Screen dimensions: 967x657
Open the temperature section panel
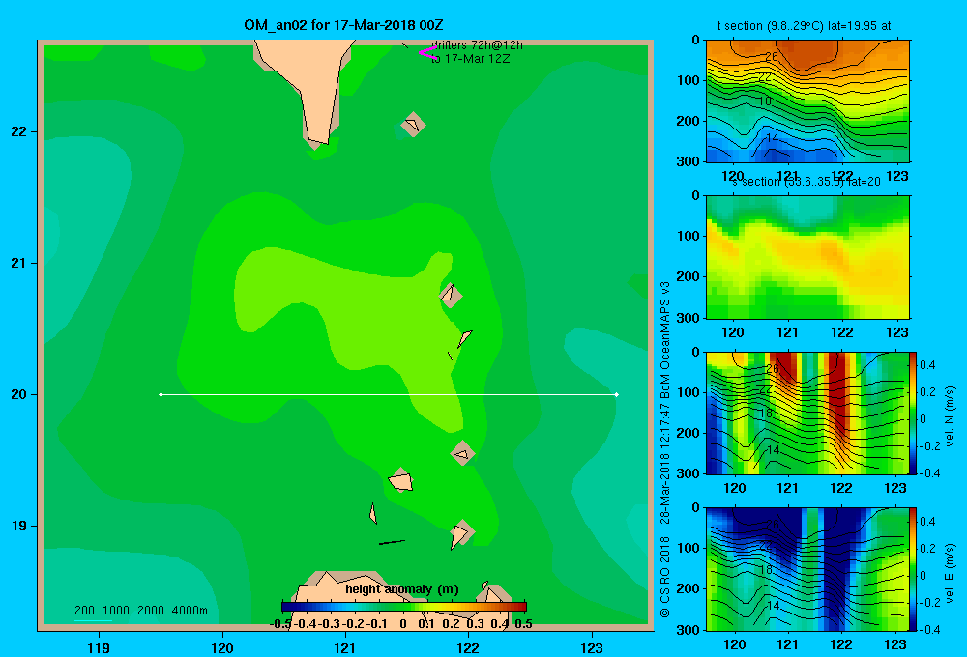807,101
